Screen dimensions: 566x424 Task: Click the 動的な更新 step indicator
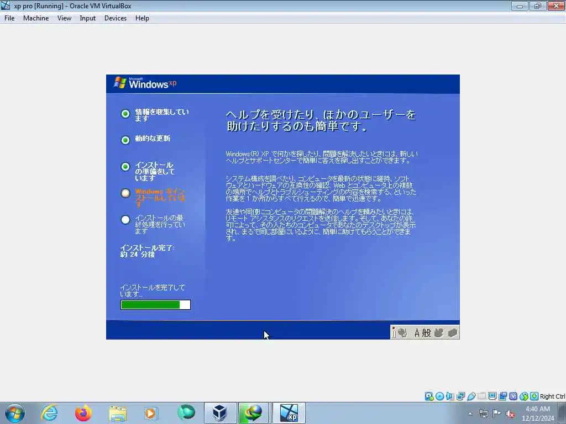click(x=125, y=140)
